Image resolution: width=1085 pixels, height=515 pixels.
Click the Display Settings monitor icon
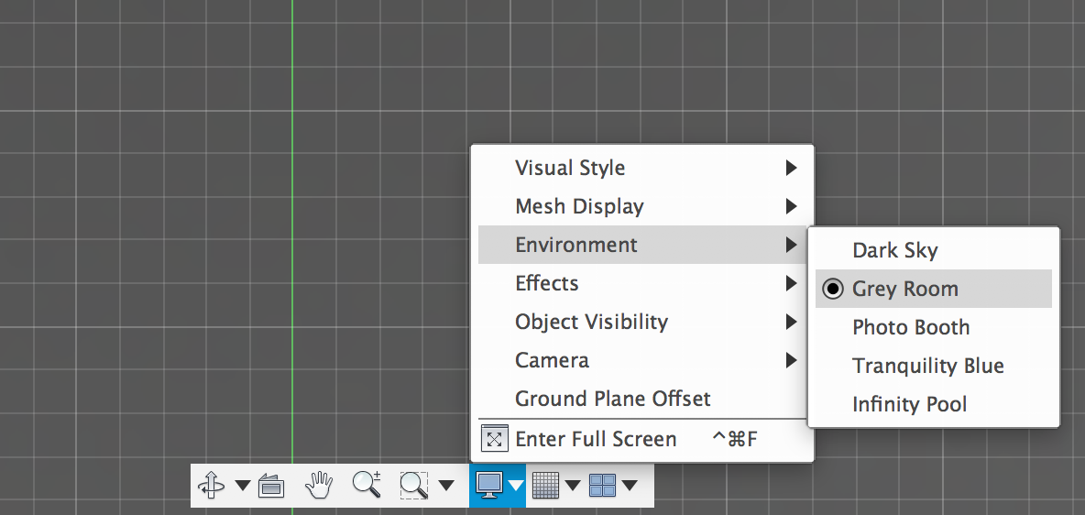coord(488,485)
